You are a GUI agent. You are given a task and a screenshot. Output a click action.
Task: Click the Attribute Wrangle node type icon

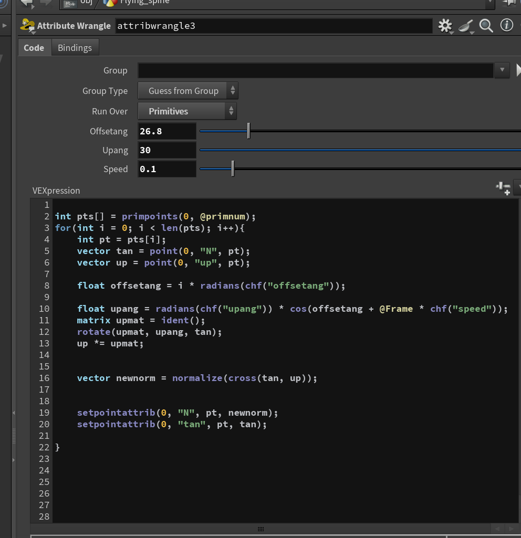(27, 26)
